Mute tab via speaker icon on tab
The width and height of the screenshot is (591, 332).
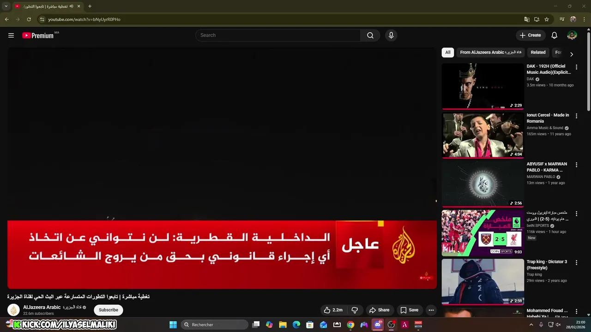click(71, 6)
